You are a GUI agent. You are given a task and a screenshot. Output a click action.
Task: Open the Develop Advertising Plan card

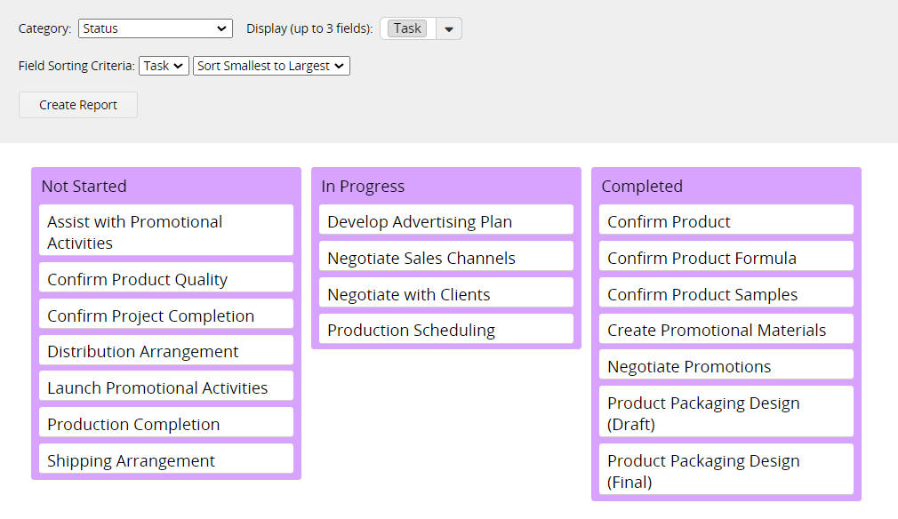coord(446,221)
